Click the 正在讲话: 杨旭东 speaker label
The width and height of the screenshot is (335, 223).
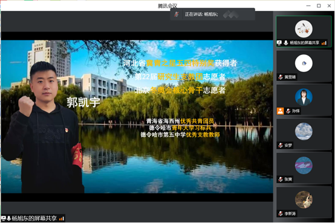(201, 15)
